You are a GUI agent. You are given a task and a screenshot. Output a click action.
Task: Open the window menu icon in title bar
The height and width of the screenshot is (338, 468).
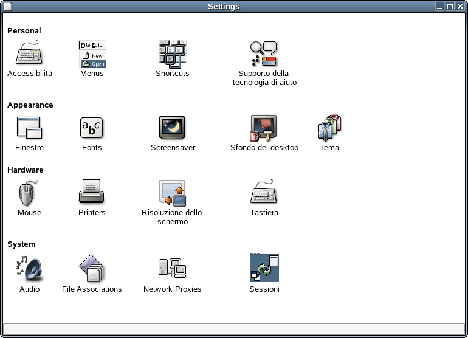point(8,6)
